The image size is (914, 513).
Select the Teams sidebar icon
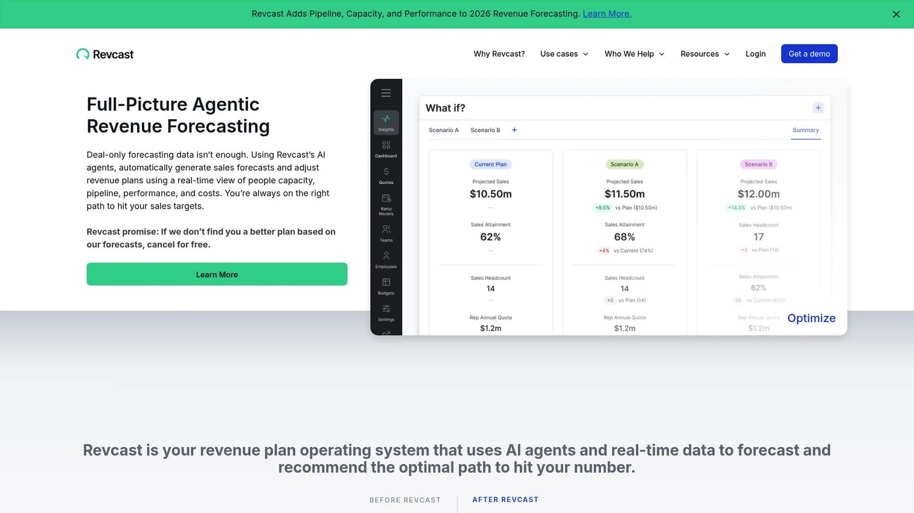coord(386,233)
